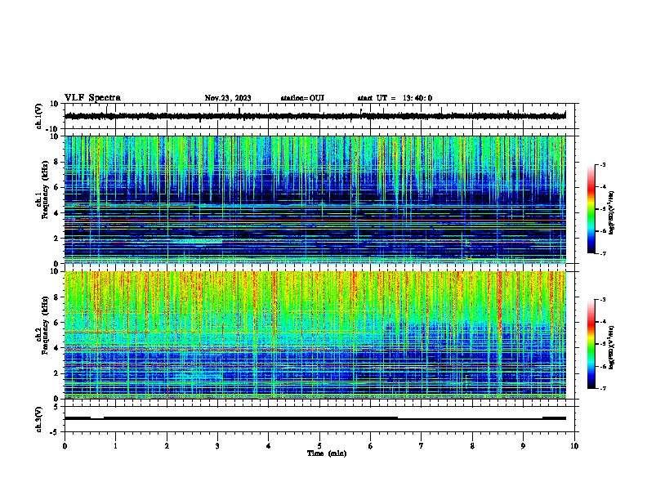This screenshot has width=647, height=500.
Task: Click the 'Time (min)' axis label
Action: tap(327, 453)
